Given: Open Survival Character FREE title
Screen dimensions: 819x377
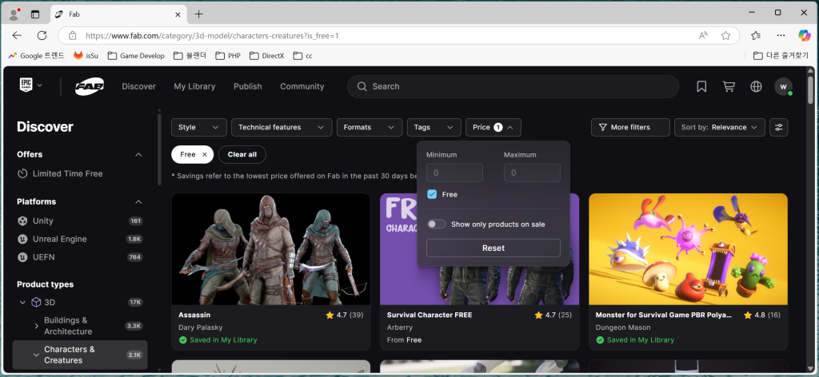Looking at the screenshot, I should pyautogui.click(x=429, y=315).
